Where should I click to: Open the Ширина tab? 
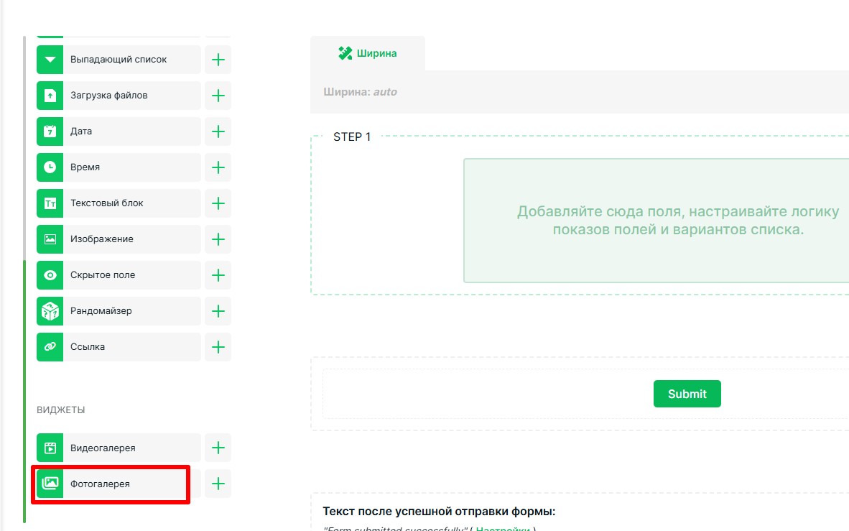pos(368,53)
